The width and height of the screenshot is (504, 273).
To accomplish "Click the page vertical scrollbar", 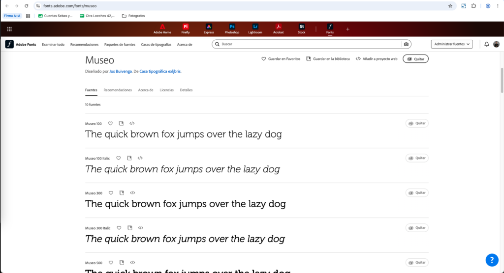I will pos(502,80).
